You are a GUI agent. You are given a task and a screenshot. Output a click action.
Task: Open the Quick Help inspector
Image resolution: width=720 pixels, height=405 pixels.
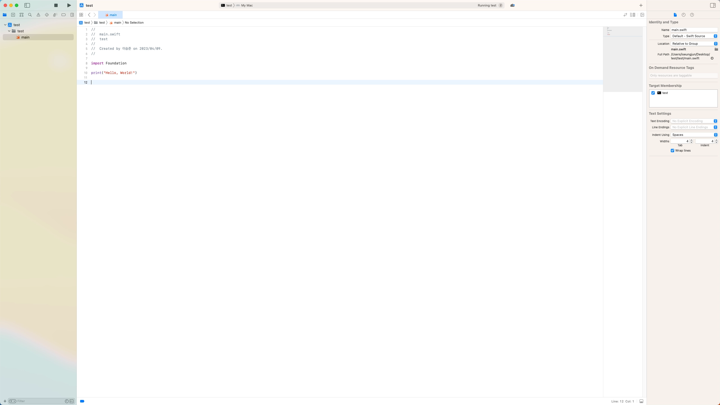(692, 15)
